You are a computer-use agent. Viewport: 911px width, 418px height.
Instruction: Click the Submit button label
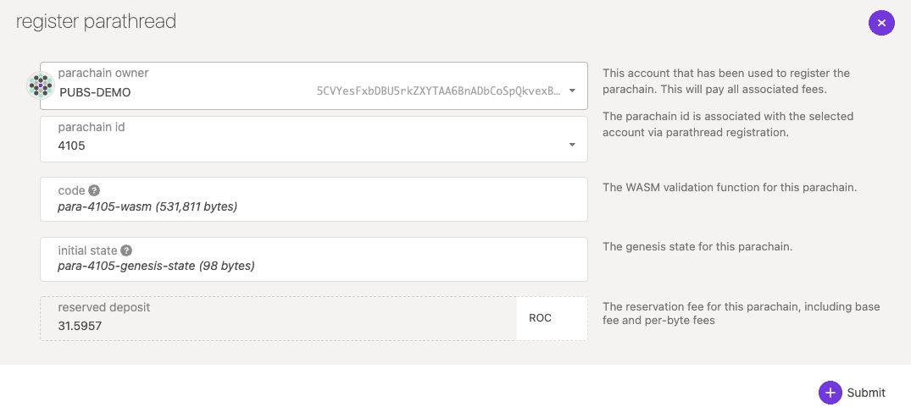pos(866,393)
